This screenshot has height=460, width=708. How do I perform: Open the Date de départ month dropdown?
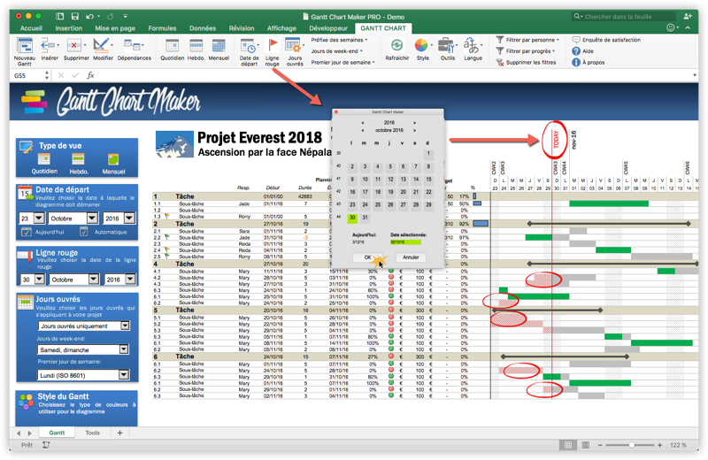[92, 218]
